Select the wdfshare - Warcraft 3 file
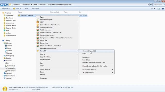 [x=53, y=16]
